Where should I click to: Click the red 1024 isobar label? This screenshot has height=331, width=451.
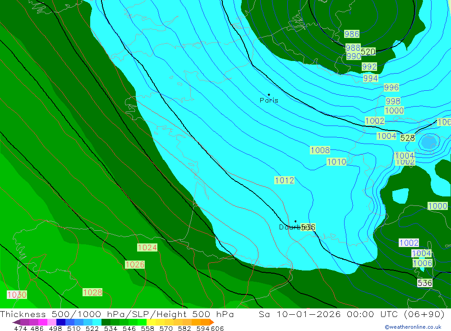tap(147, 247)
